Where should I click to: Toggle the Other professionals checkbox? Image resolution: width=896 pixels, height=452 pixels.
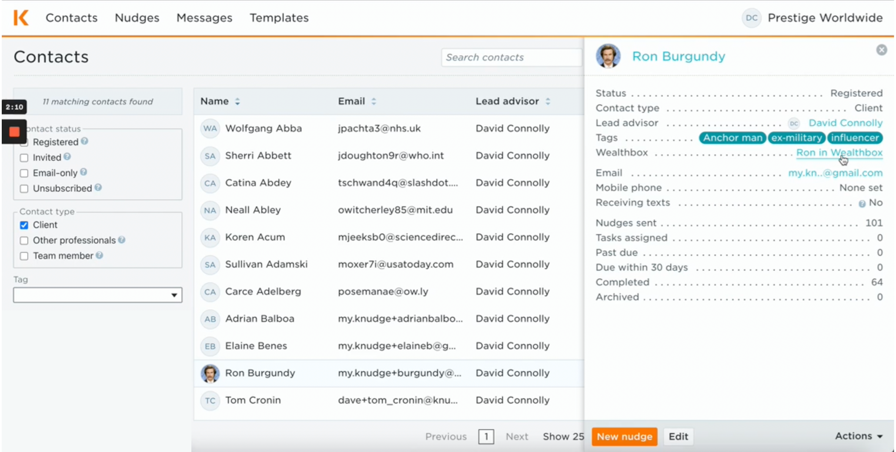point(24,241)
